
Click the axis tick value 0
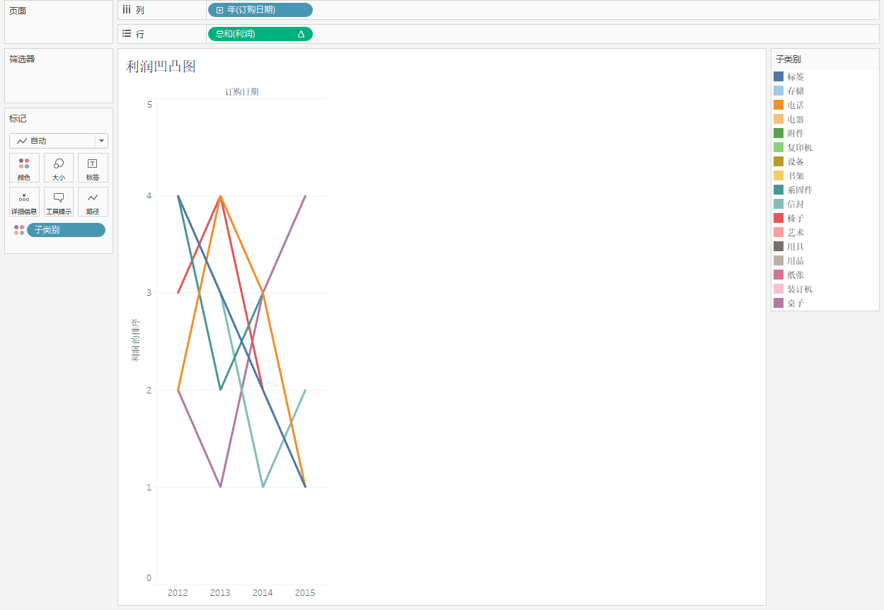click(149, 578)
